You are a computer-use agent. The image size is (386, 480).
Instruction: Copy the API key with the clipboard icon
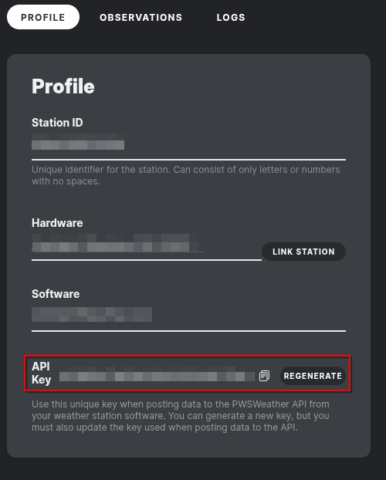tap(264, 376)
